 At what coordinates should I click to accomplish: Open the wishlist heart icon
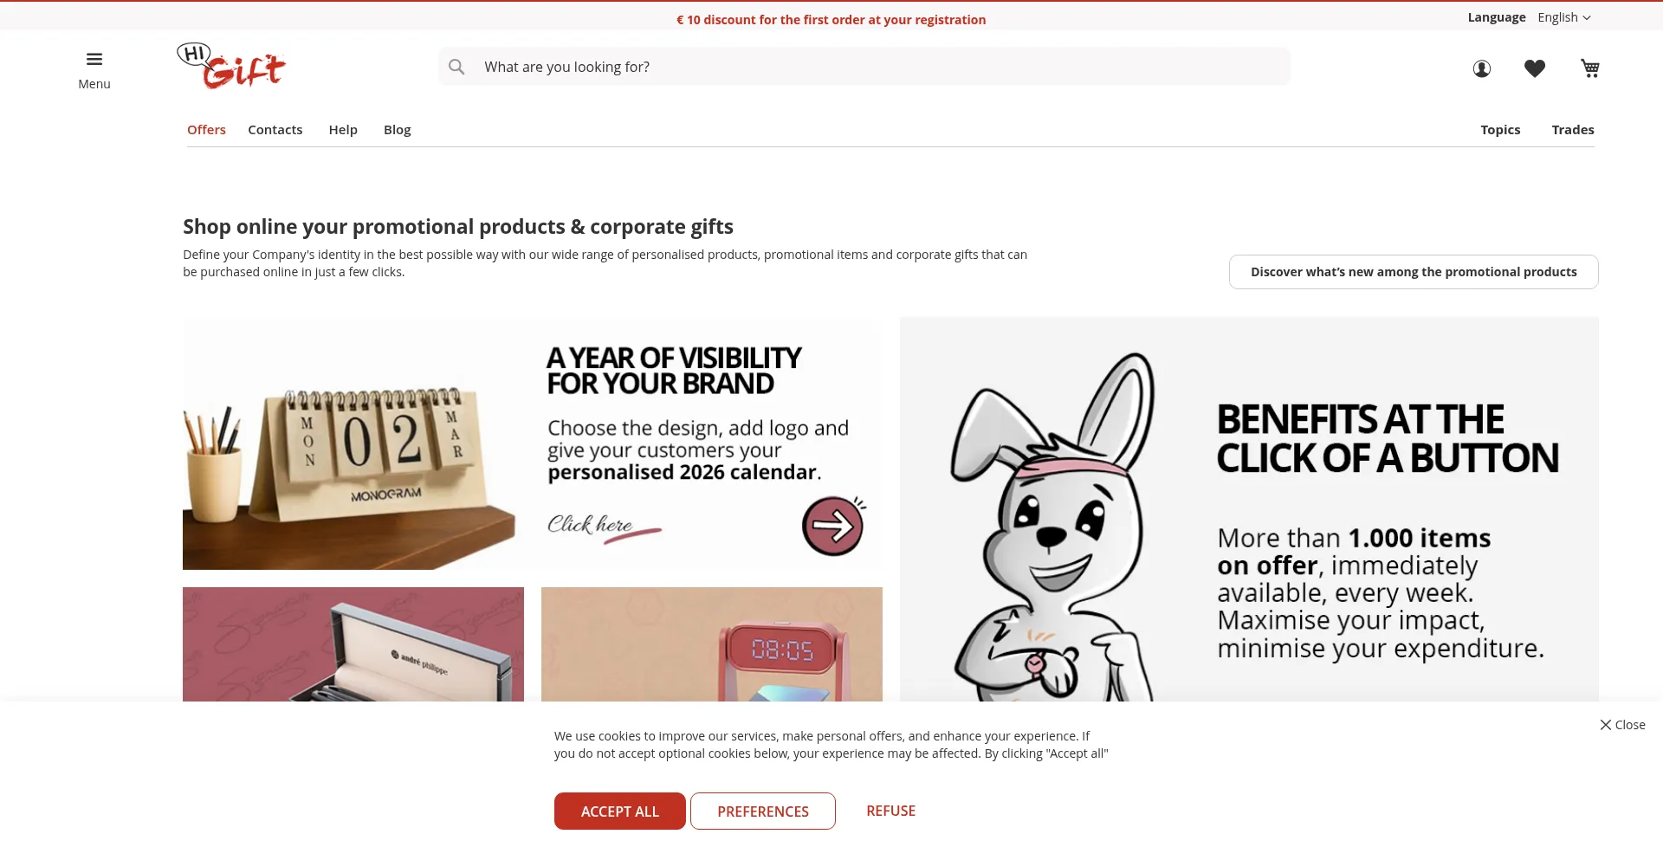1535,68
